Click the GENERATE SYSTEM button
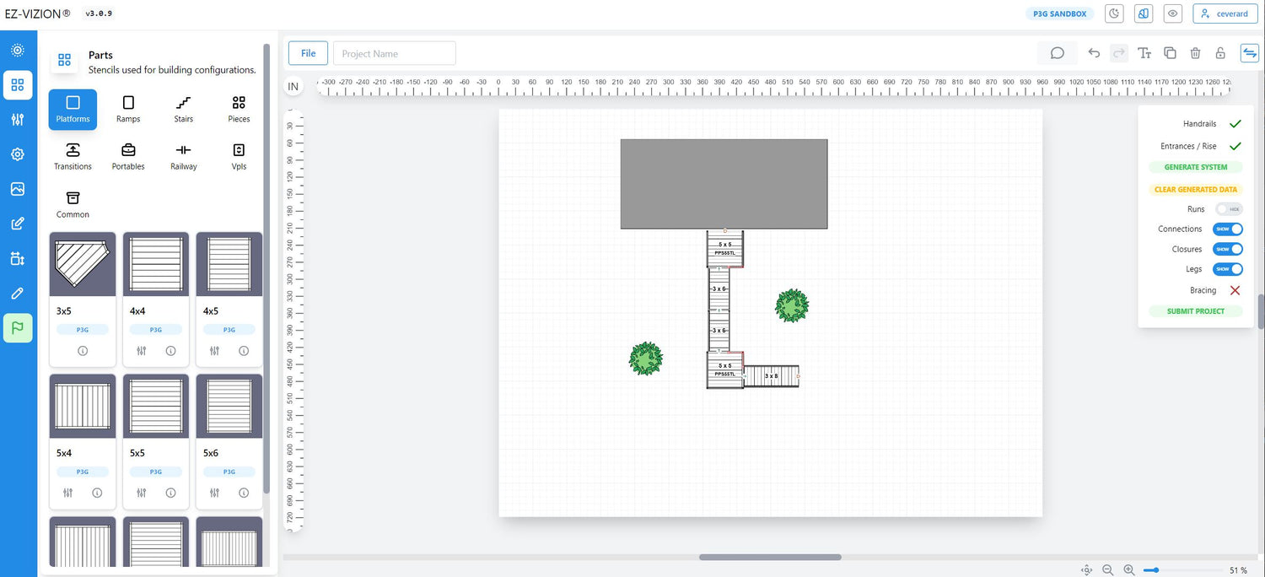The height and width of the screenshot is (577, 1265). pyautogui.click(x=1195, y=167)
